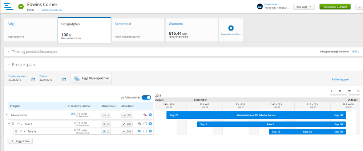The height and width of the screenshot is (151, 363).
Task: Click the Fase 1a Gantt bar
Action: [307, 132]
